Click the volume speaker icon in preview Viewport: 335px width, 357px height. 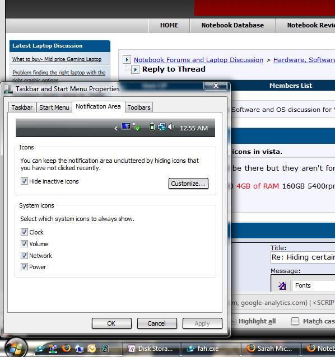point(171,126)
